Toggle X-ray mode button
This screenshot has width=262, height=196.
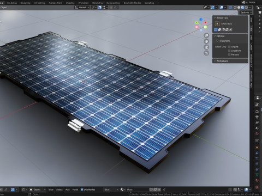230,8
